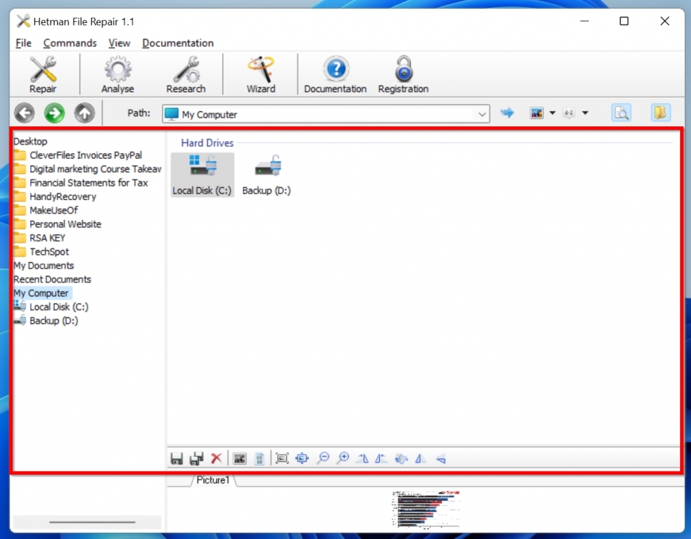The width and height of the screenshot is (691, 539).
Task: Open the Path combo box dropdown
Action: coord(482,114)
